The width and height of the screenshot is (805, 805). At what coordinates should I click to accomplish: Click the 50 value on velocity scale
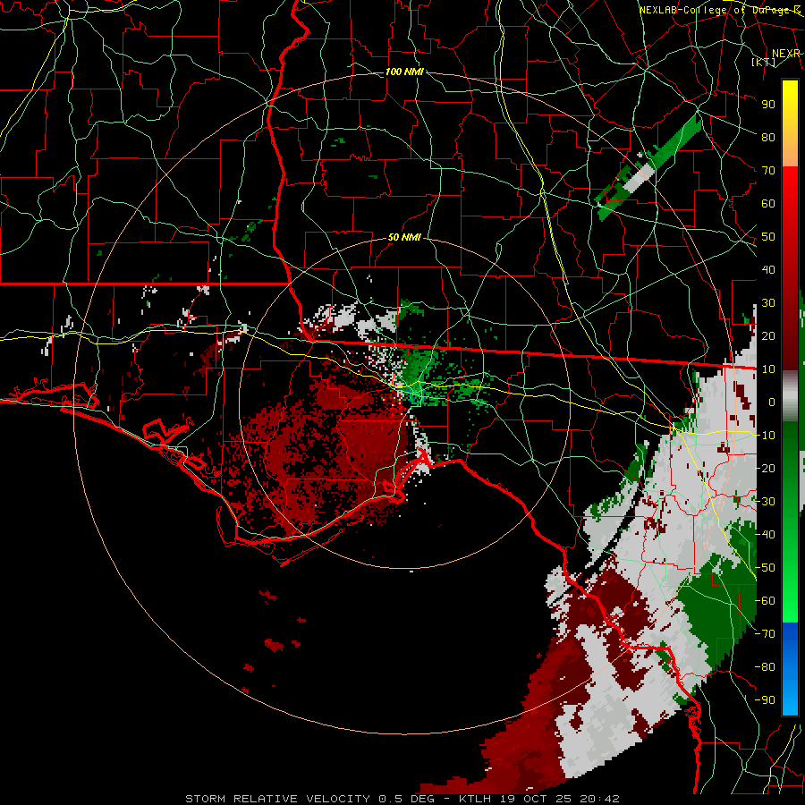768,237
